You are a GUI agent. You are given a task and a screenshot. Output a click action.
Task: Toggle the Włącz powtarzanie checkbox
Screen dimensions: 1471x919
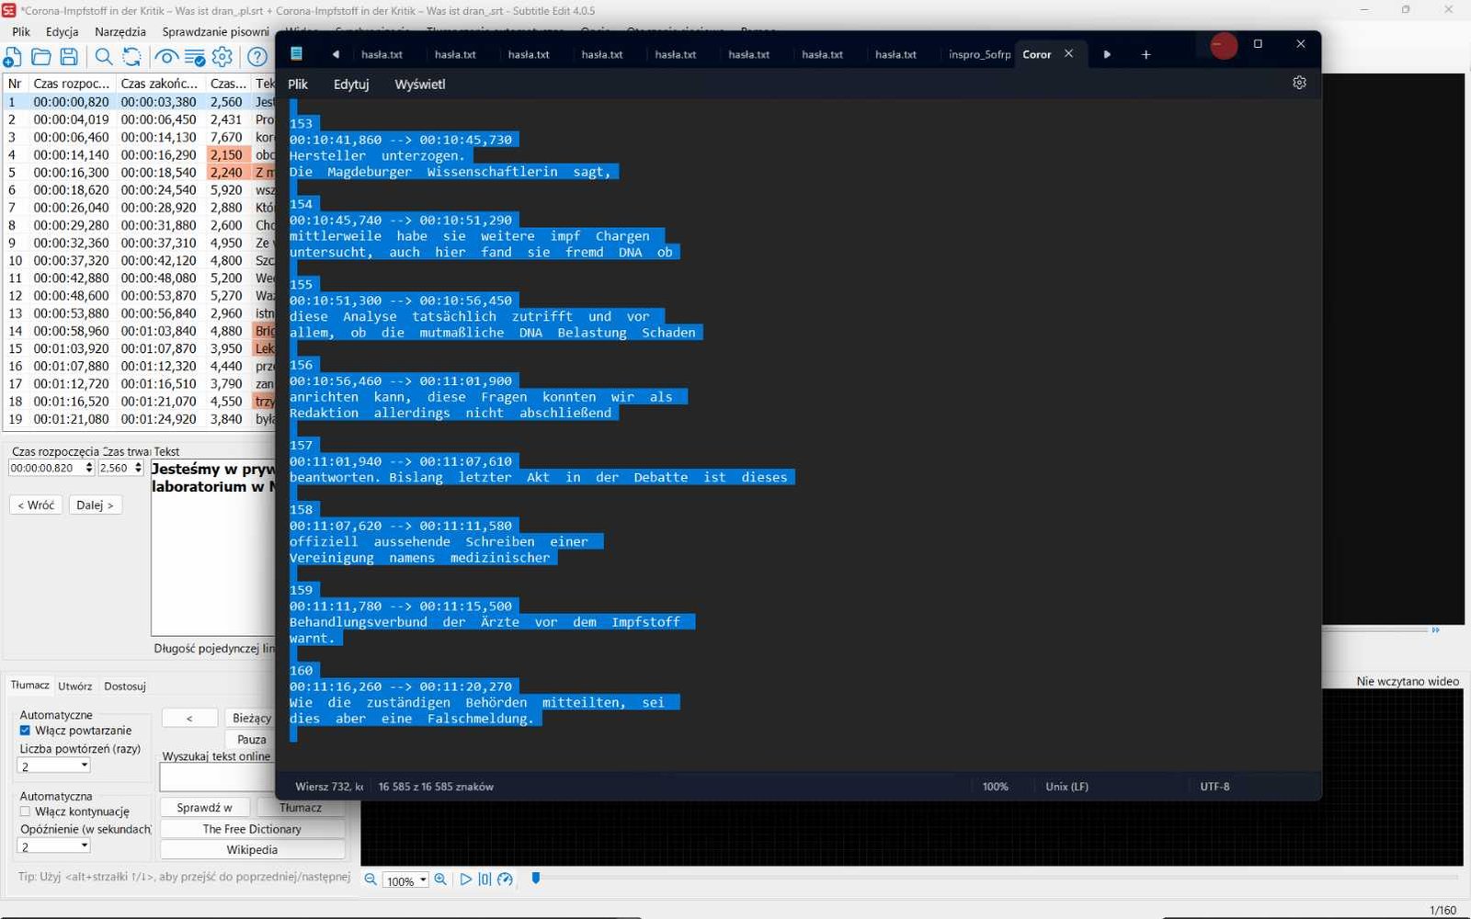pyautogui.click(x=25, y=731)
